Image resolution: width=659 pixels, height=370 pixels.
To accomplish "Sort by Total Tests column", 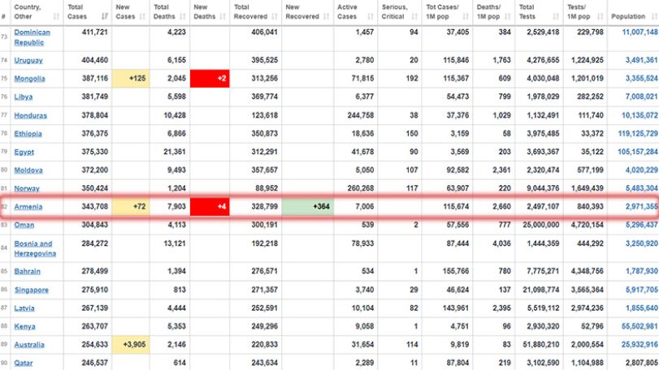I will click(x=539, y=12).
